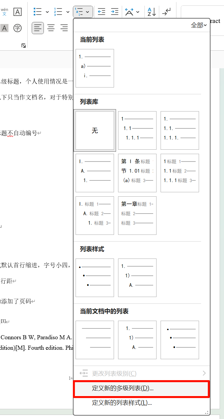
Task: Click the enclosed character (字) icon
Action: (18, 28)
